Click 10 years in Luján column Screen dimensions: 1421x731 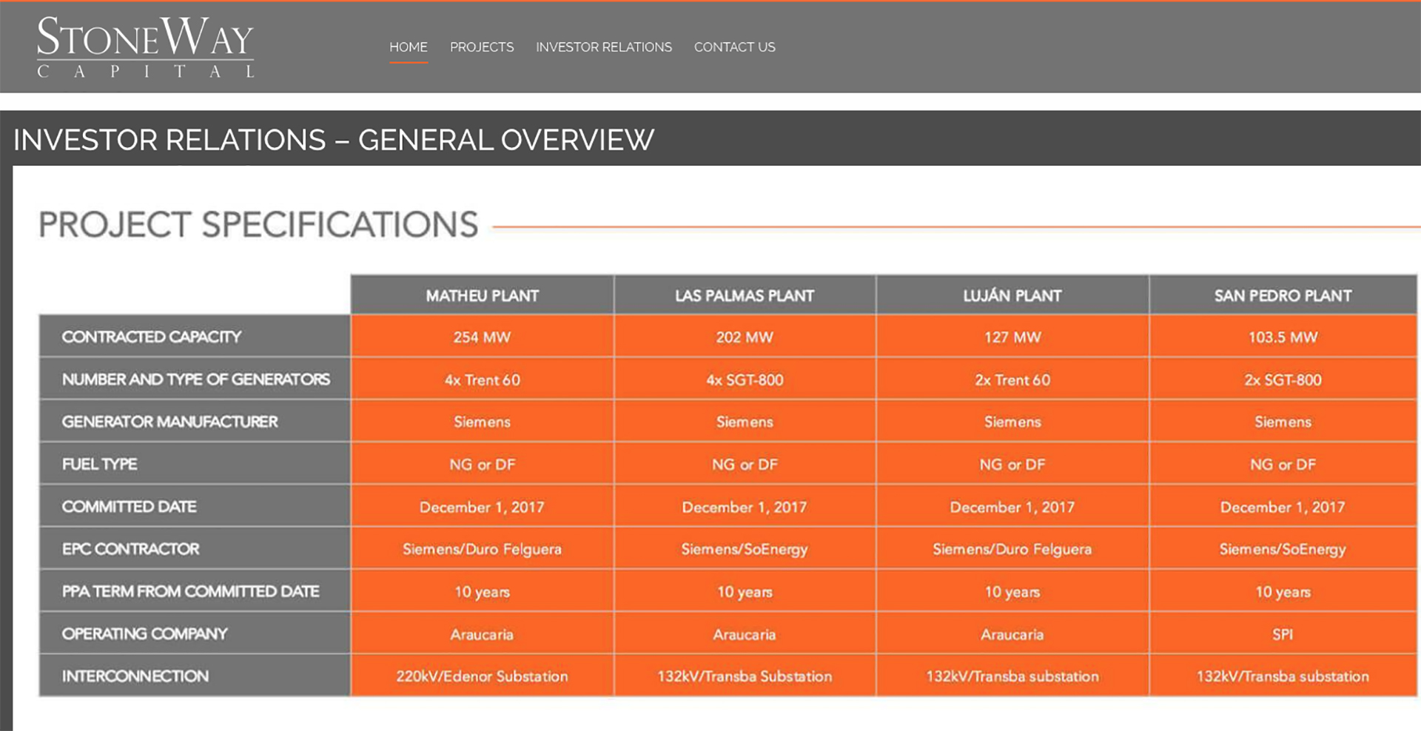1012,591
